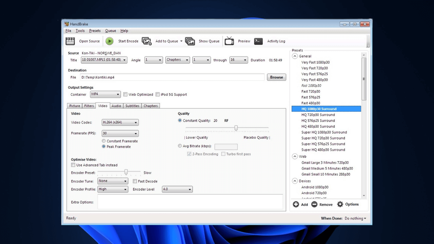Open the Chapters range type dropdown

(x=177, y=60)
